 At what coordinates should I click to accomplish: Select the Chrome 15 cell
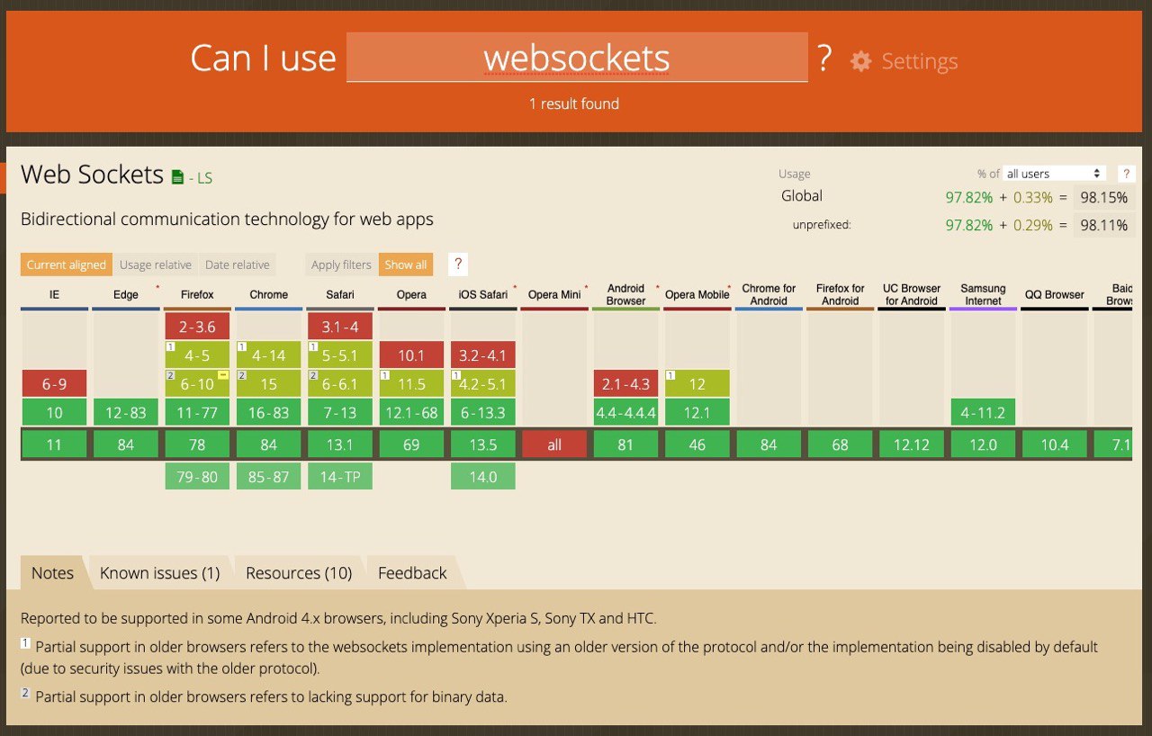pos(269,383)
